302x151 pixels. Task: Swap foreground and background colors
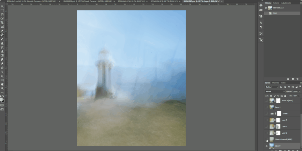(x=3, y=96)
